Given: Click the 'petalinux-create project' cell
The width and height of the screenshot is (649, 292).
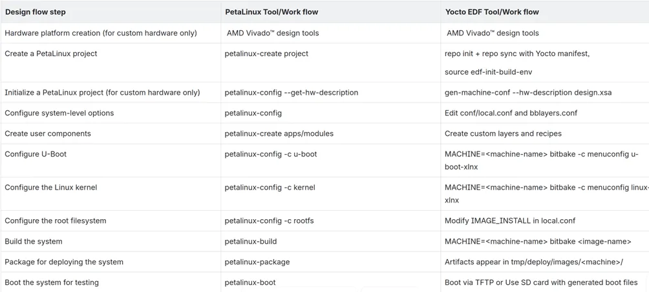Looking at the screenshot, I should (x=266, y=54).
